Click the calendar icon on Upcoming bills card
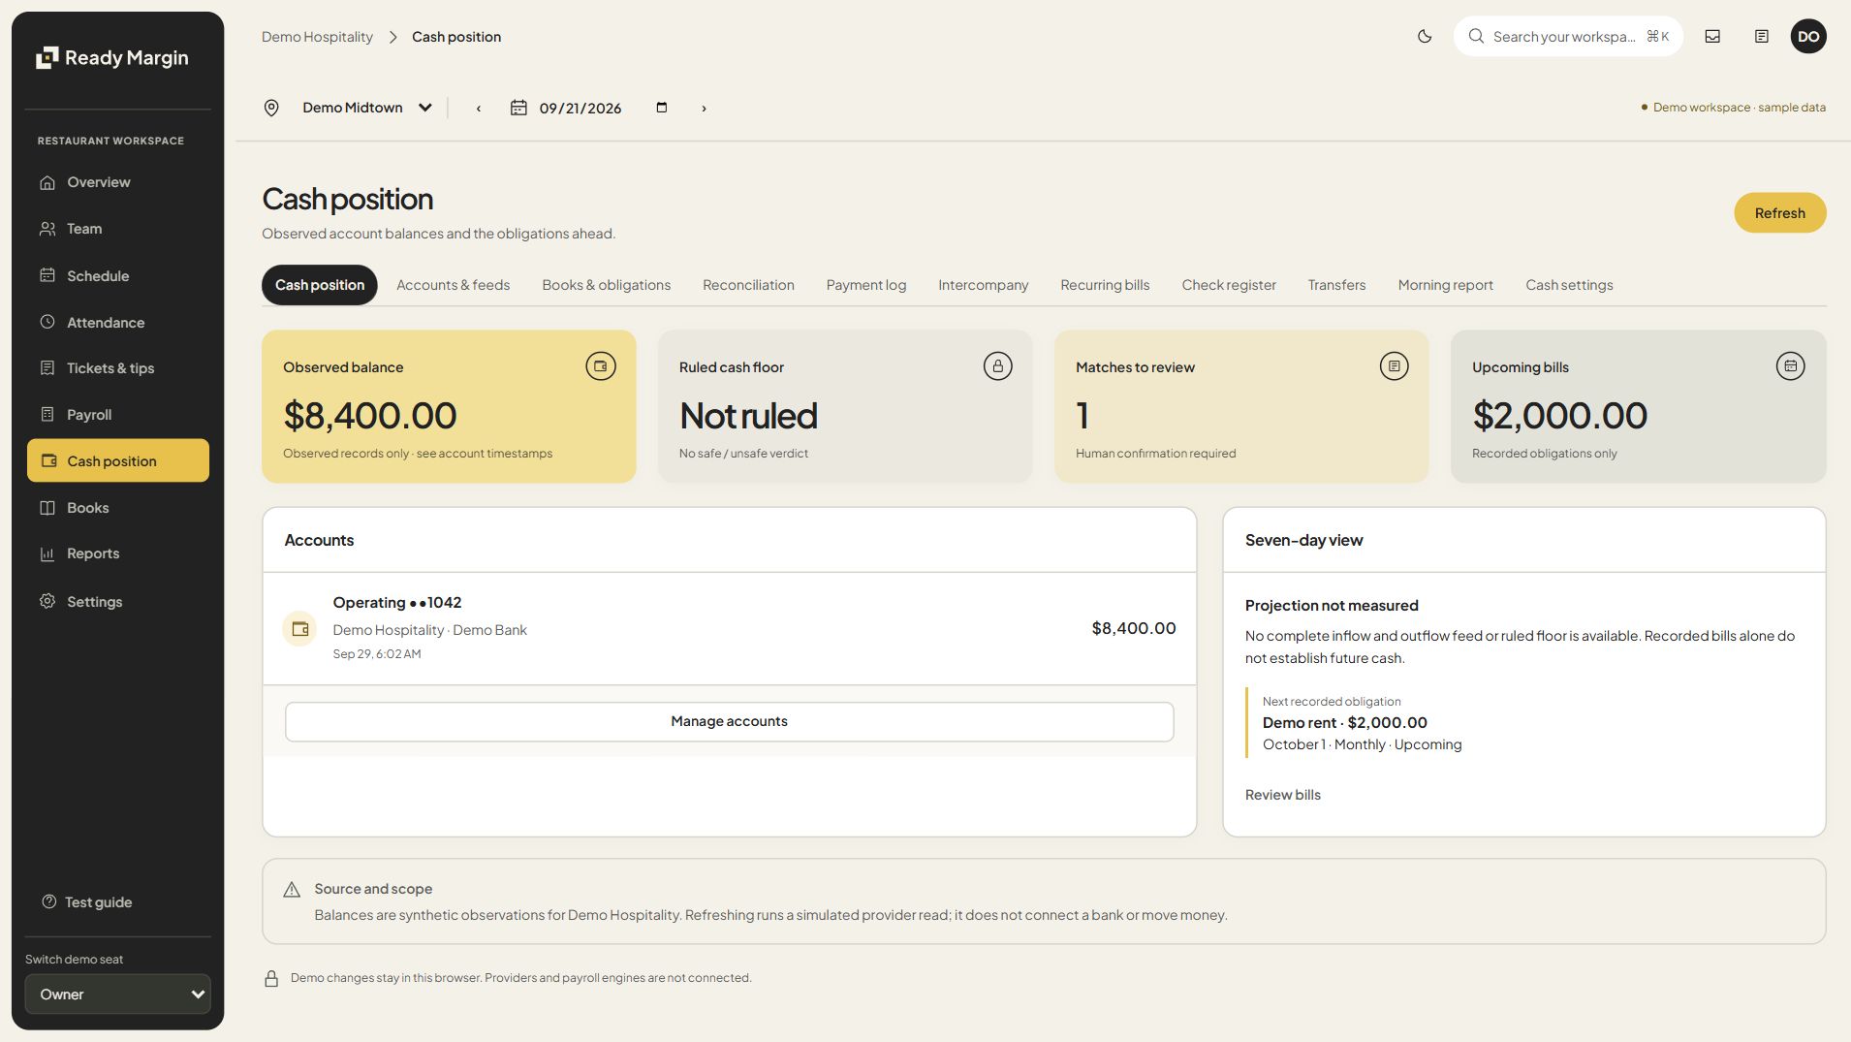Screen dimensions: 1851x1042 tap(1790, 366)
